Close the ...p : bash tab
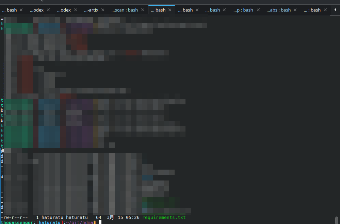340x224 pixels. click(258, 10)
